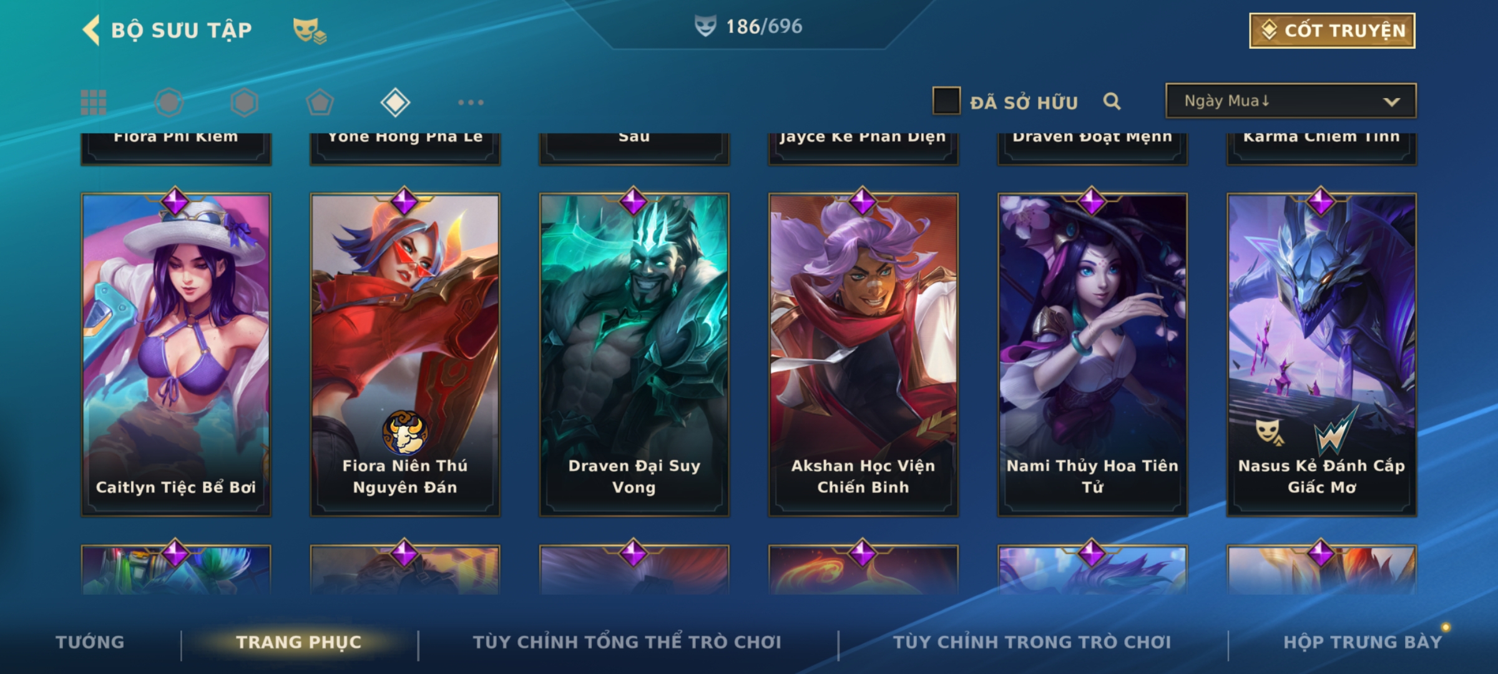Open the three-dots more filters icon
The width and height of the screenshot is (1498, 674).
coord(471,102)
